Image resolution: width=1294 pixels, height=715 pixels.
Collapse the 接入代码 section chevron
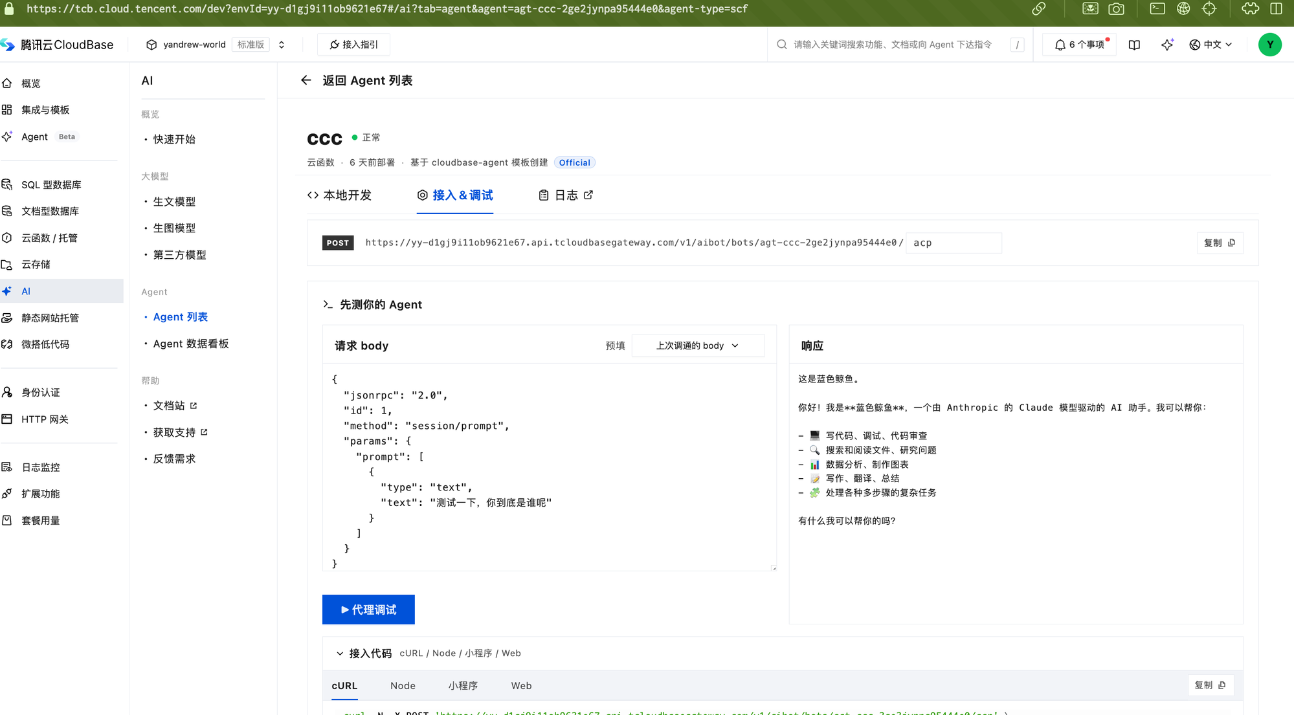point(340,654)
